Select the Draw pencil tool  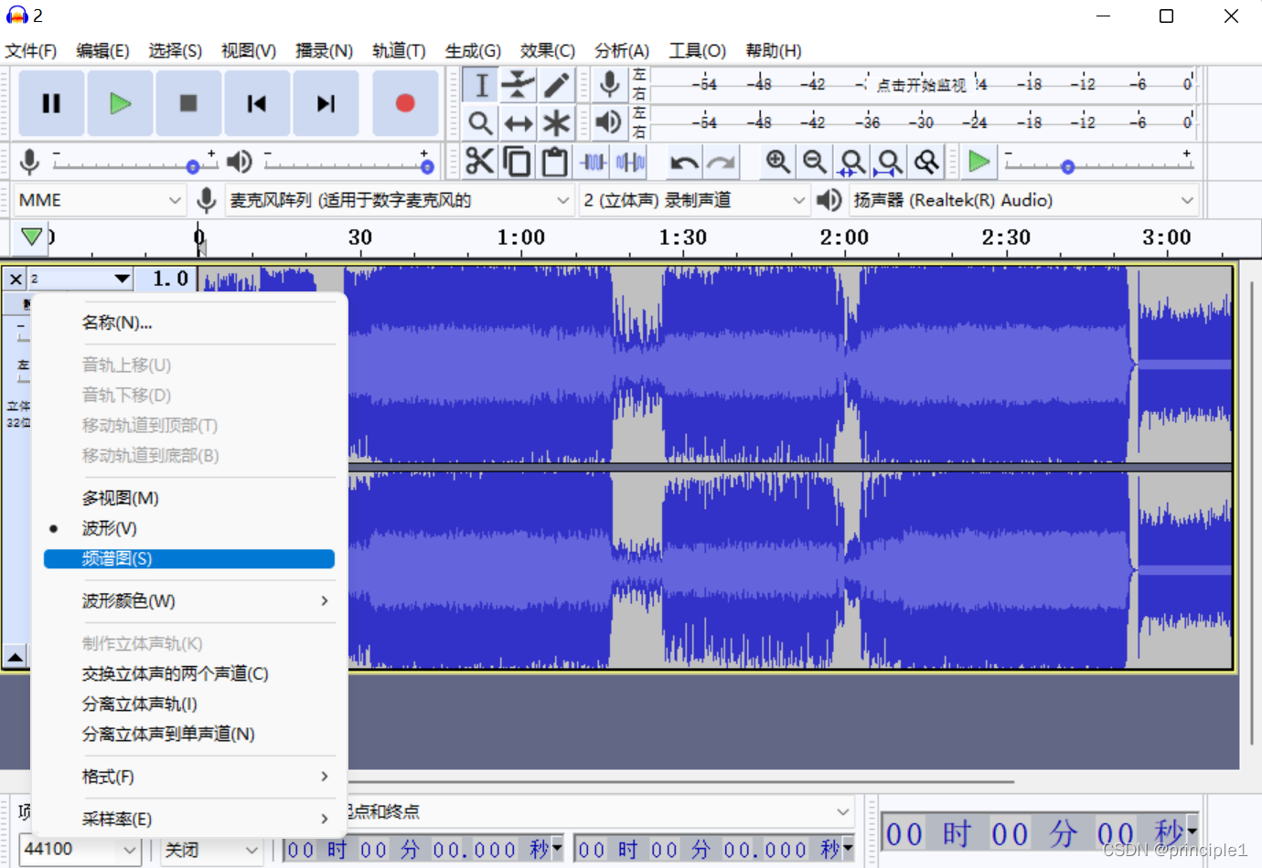556,85
